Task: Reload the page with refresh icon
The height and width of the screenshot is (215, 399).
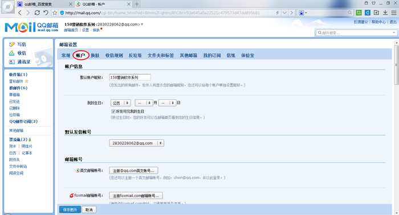Action: [37, 13]
